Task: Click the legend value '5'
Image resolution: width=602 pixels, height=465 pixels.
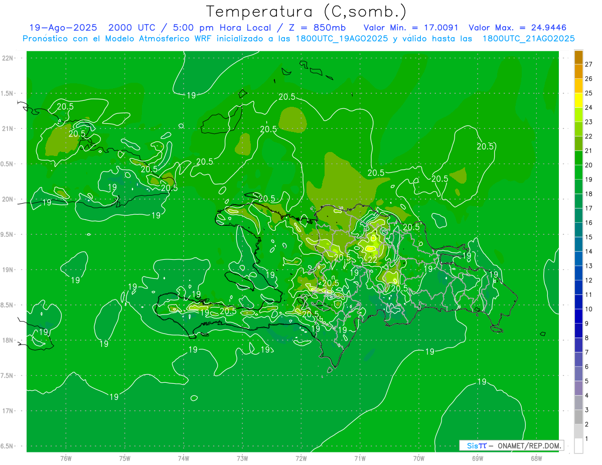Action: click(587, 381)
